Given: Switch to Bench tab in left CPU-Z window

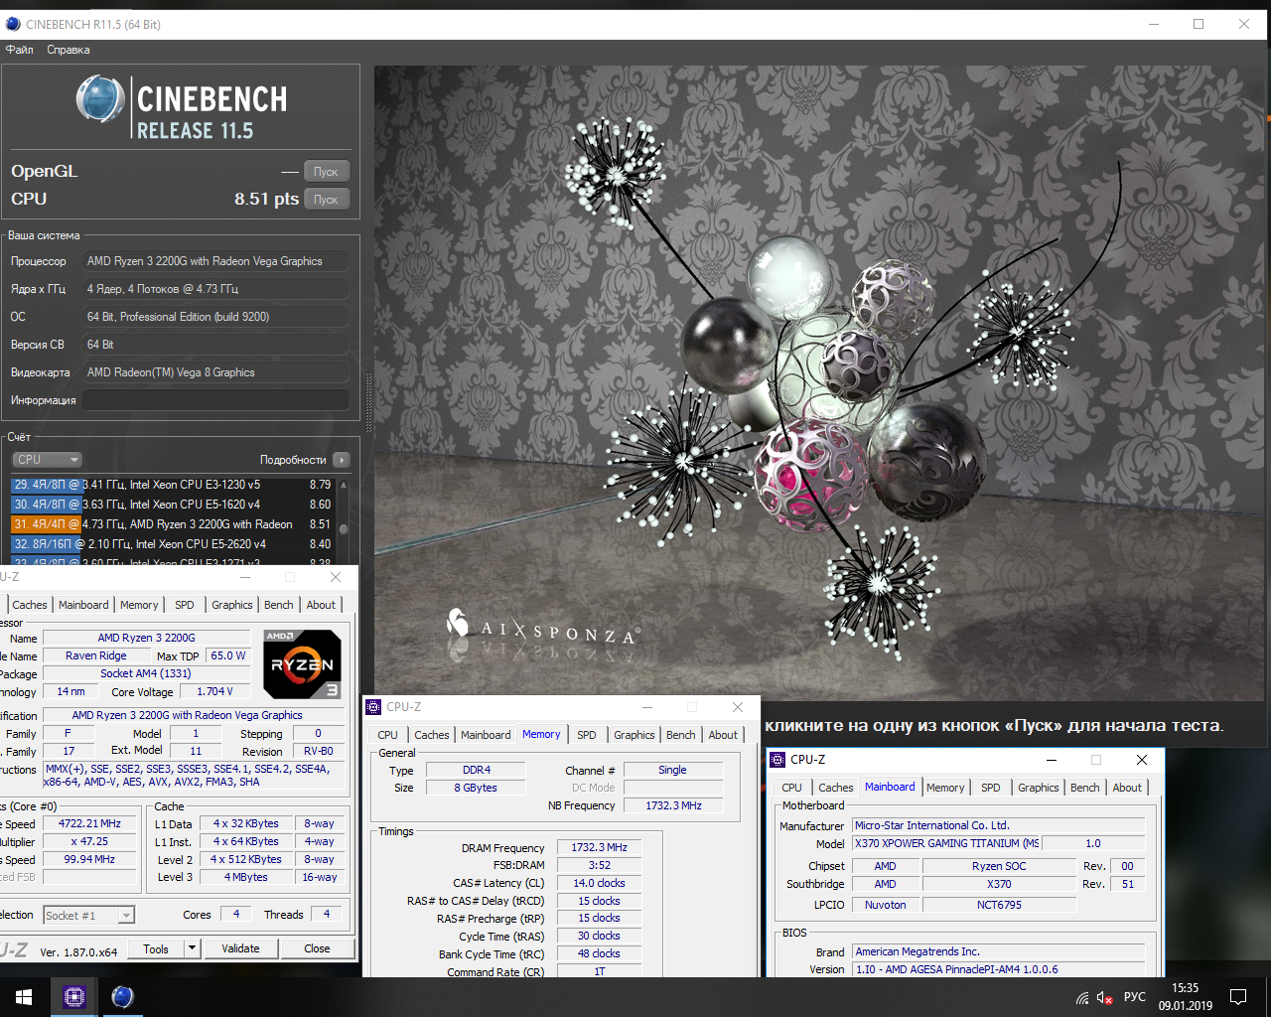Looking at the screenshot, I should pyautogui.click(x=279, y=605).
